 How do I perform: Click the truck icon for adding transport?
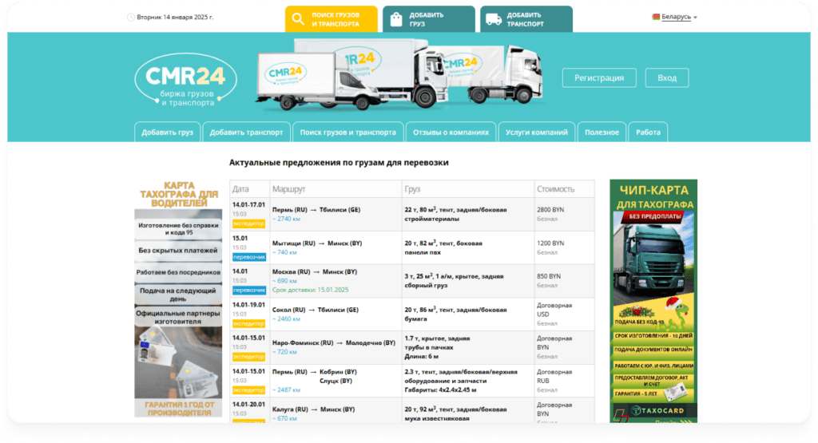tap(494, 20)
